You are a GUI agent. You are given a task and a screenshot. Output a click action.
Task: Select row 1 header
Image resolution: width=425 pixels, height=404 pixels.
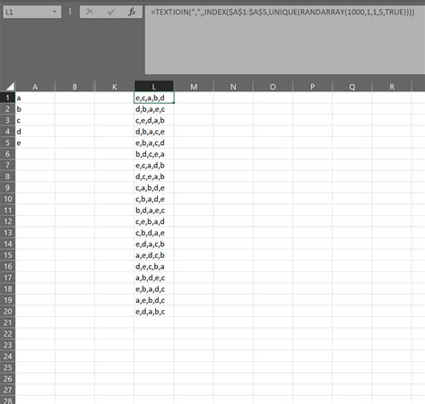pyautogui.click(x=8, y=98)
